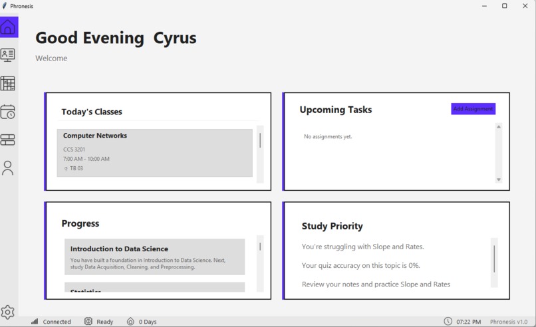Open the stacked cards layout icon in sidebar
Viewport: 536px width, 327px height.
coord(7,140)
